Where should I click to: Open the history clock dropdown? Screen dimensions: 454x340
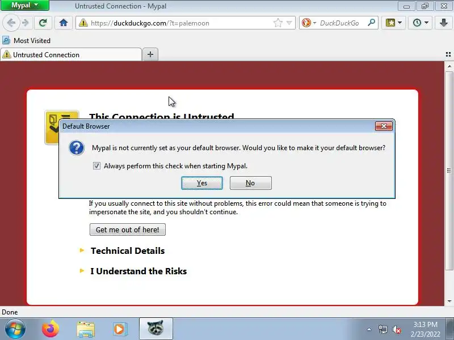[x=420, y=23]
